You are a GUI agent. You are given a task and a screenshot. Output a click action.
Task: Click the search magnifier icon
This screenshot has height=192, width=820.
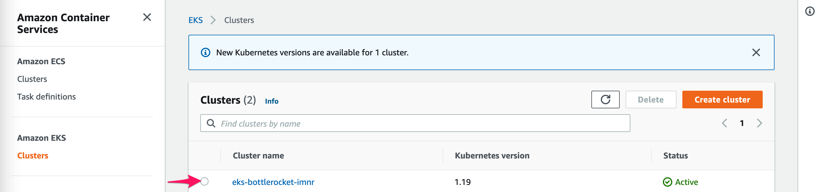pos(211,123)
